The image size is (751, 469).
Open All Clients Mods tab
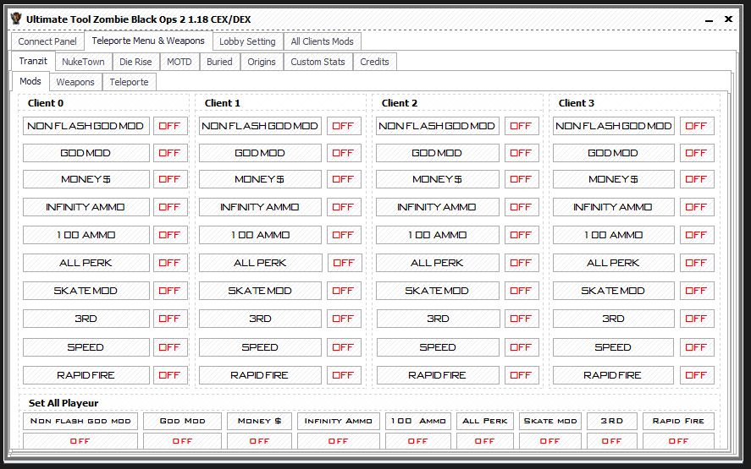pos(323,41)
